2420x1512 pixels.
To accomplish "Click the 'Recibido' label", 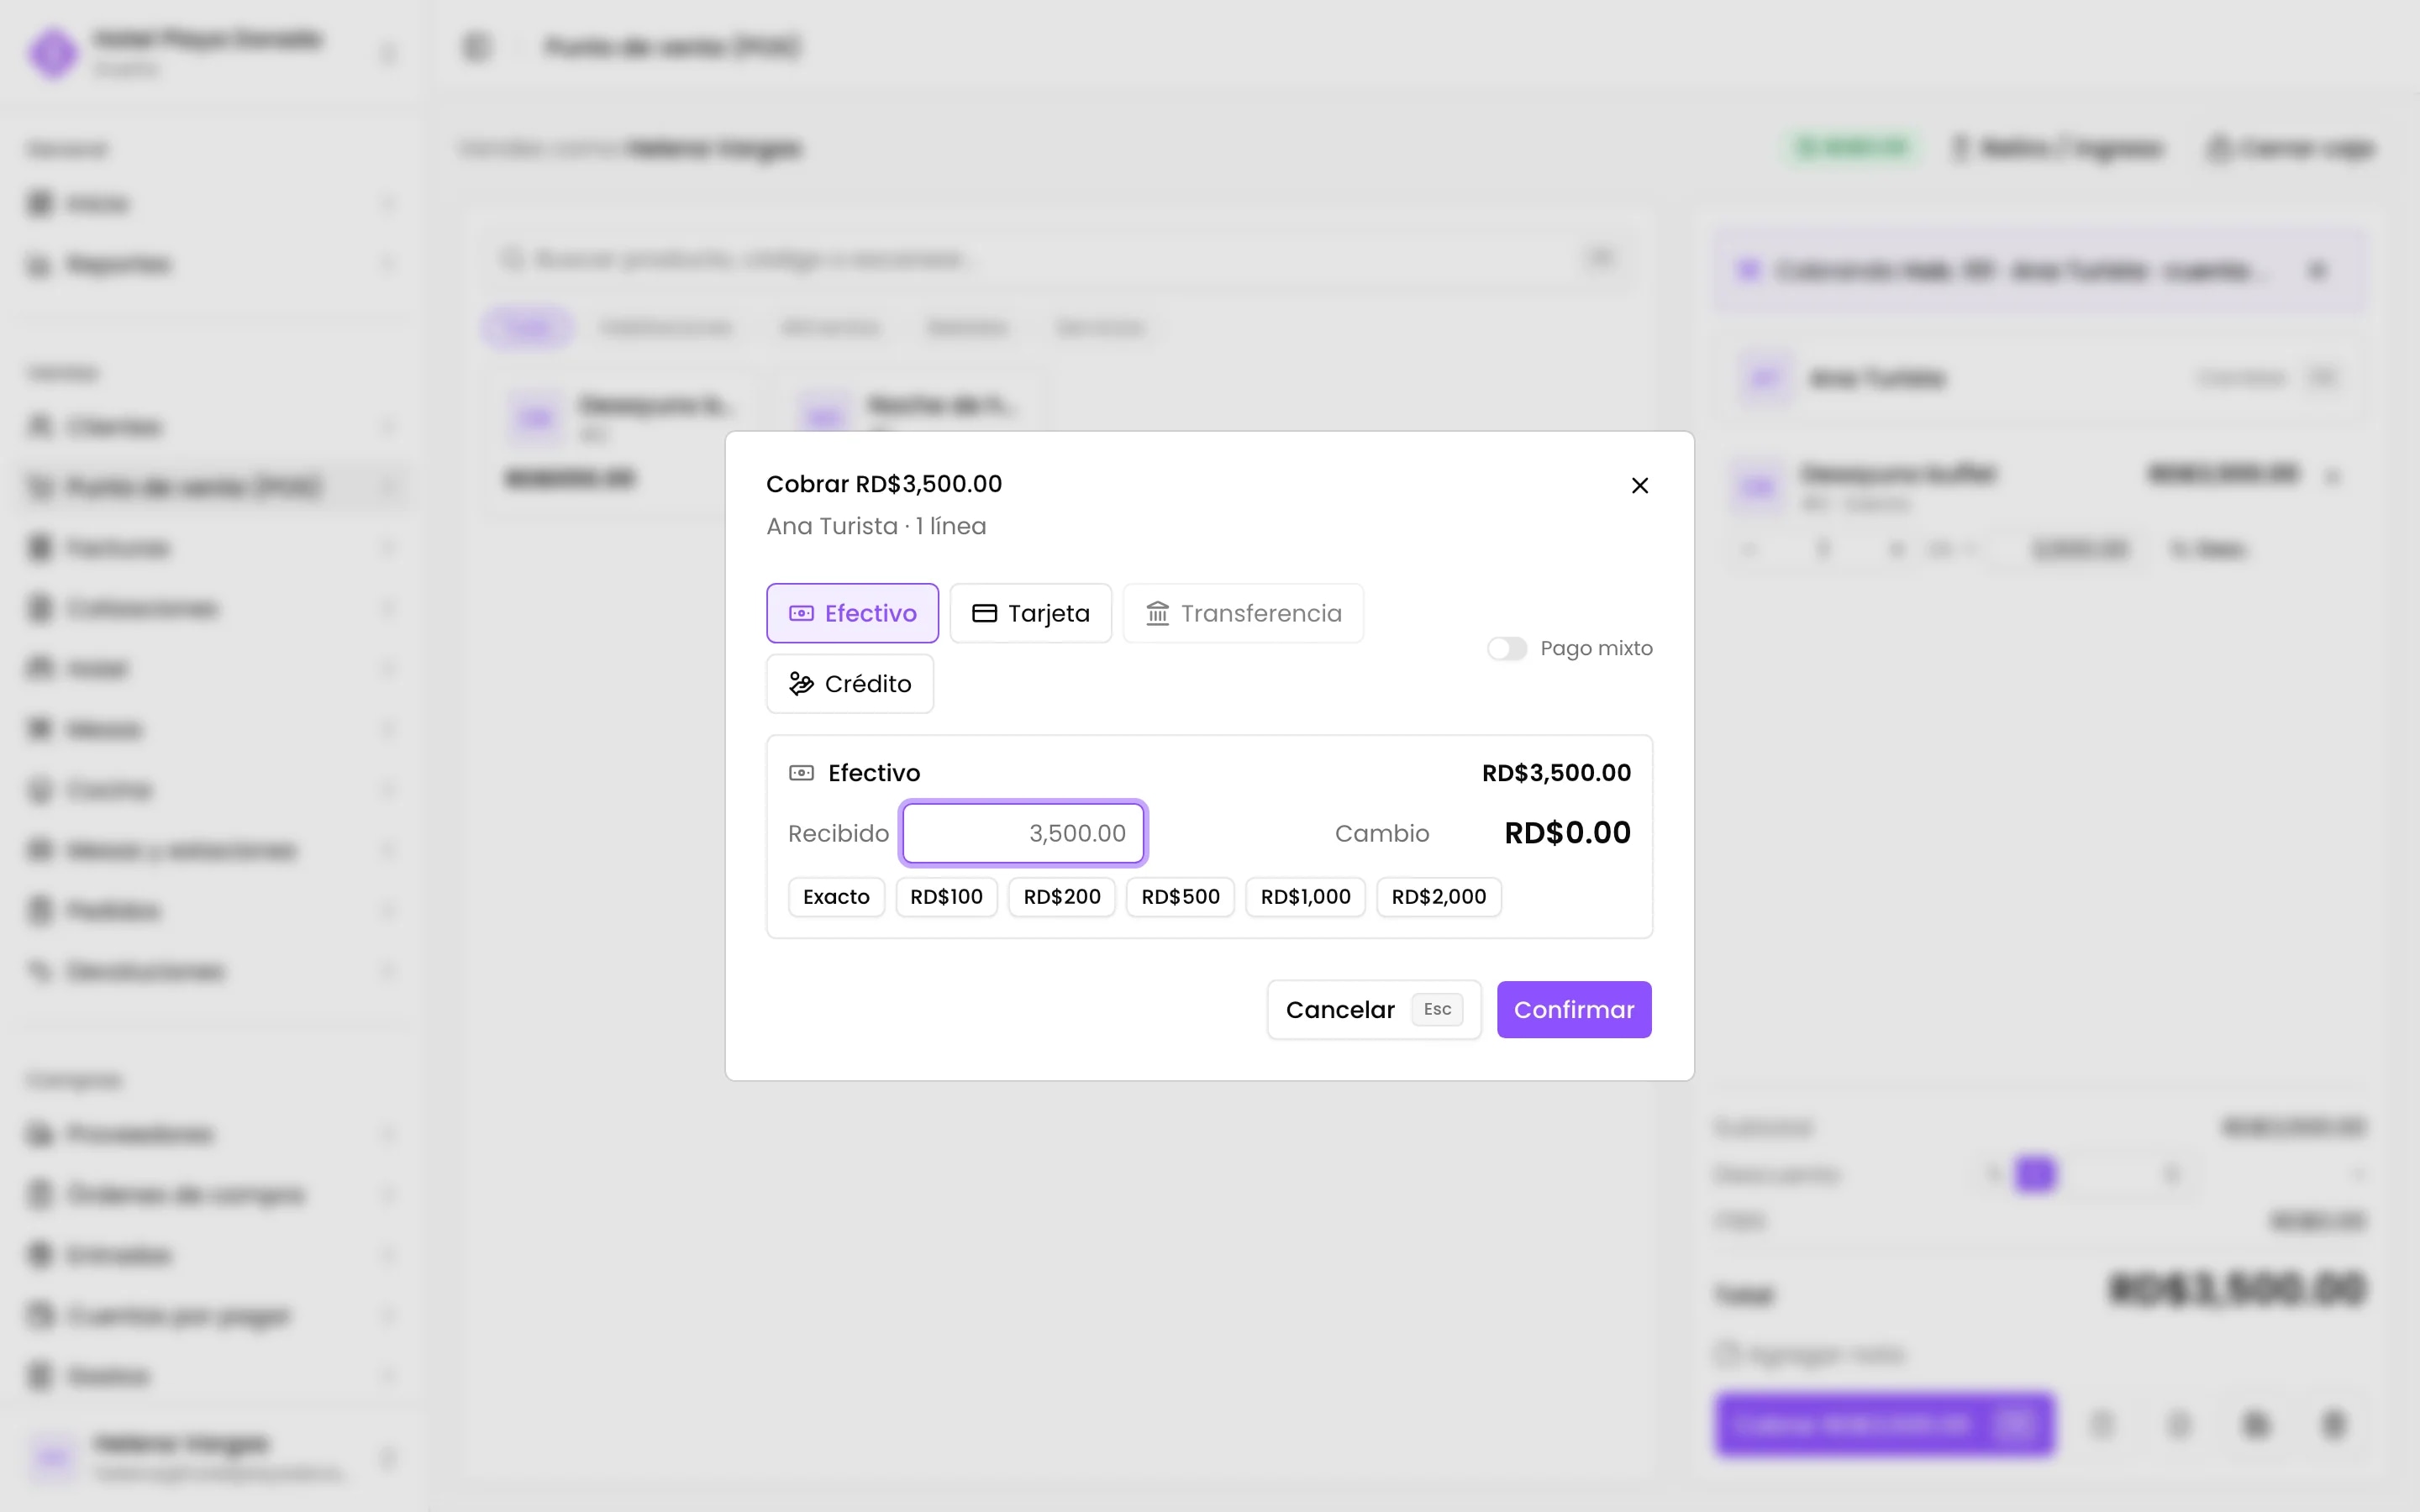I will coord(838,834).
